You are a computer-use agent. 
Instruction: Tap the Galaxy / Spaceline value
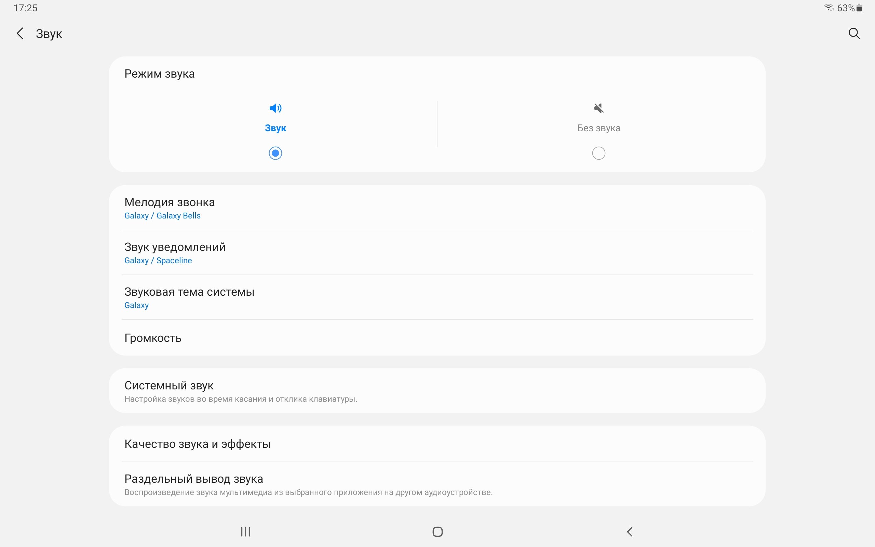[158, 261]
